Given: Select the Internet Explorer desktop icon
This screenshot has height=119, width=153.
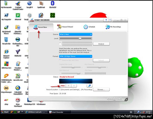Looking at the screenshot, I should tap(6, 54).
